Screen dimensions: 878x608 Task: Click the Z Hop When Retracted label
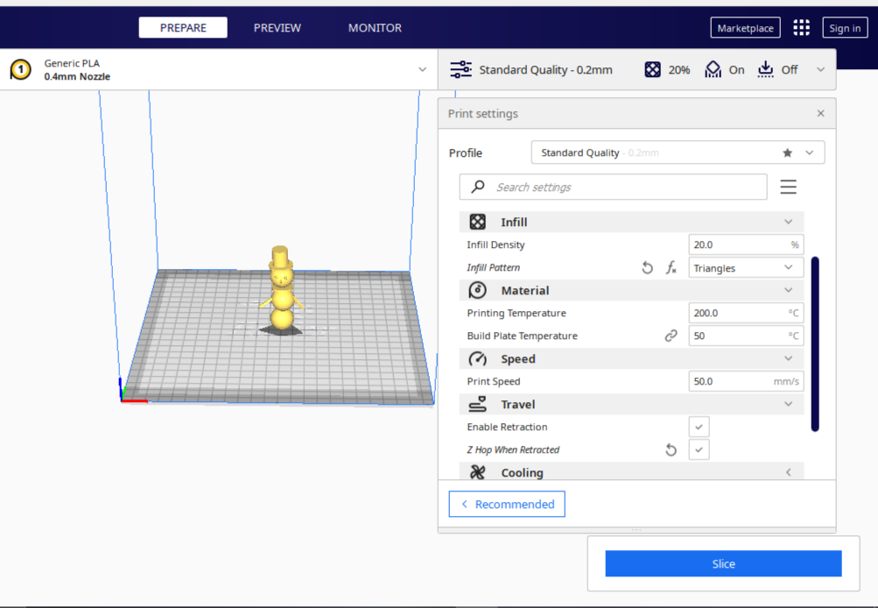pyautogui.click(x=514, y=449)
